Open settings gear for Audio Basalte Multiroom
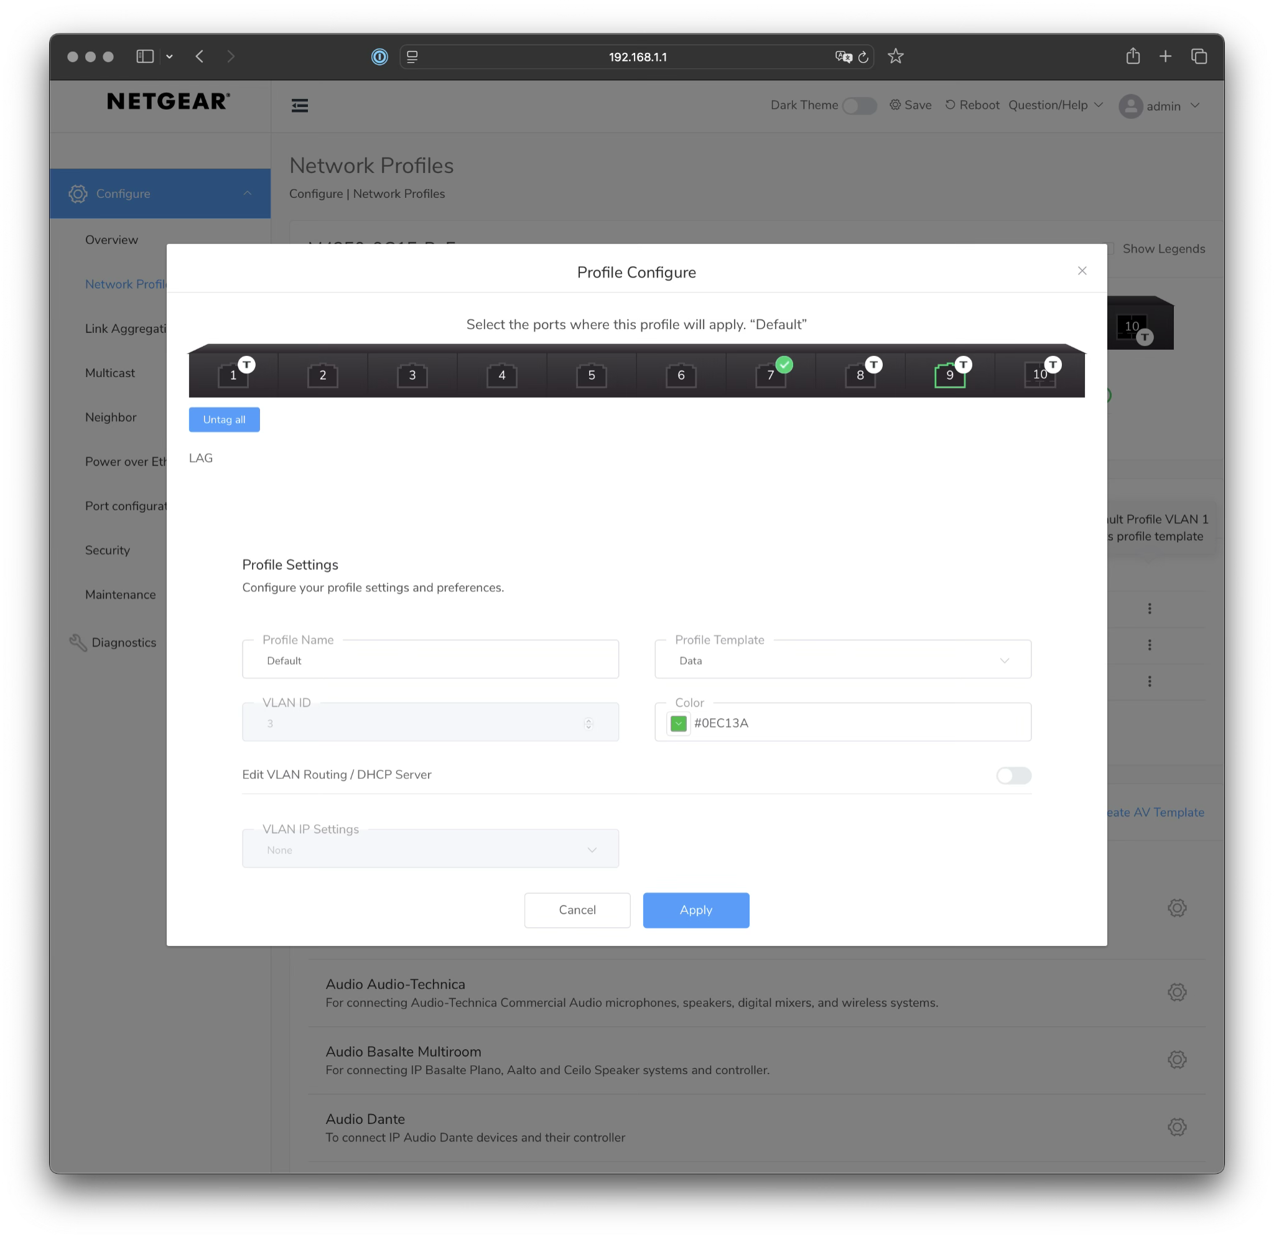 [x=1177, y=1059]
